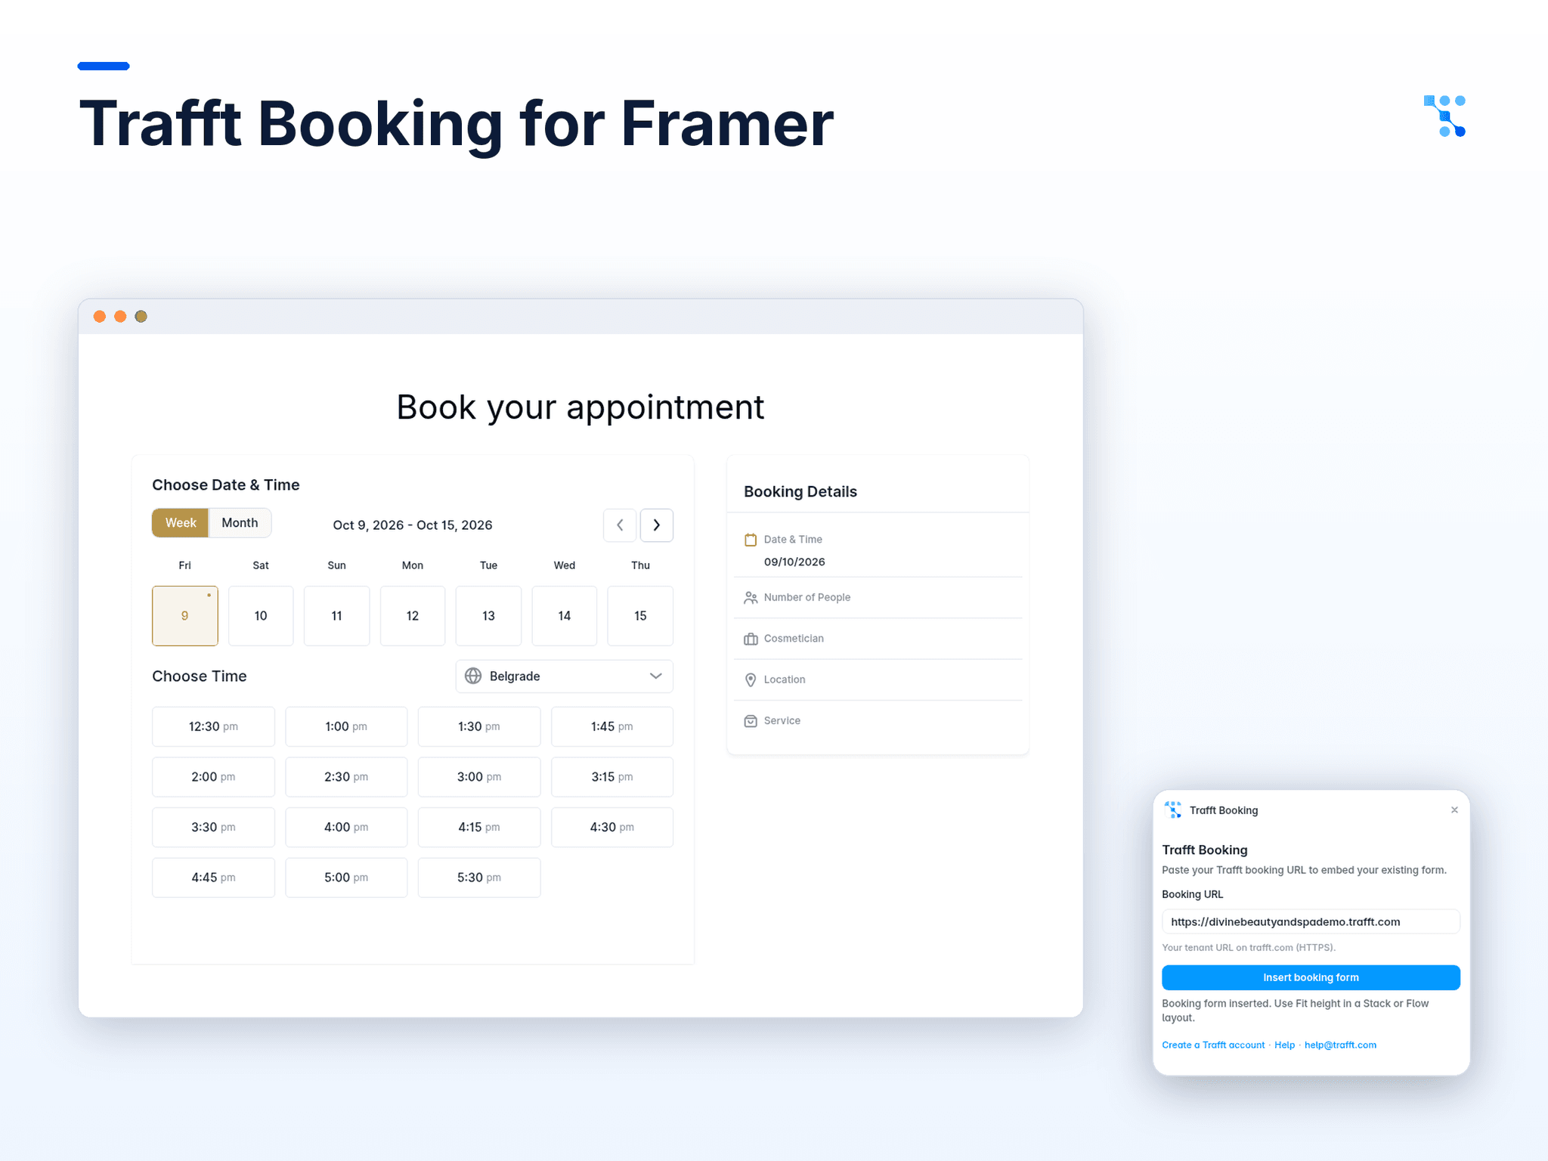
Task: Pick the 4:00 pm time slot
Action: (346, 827)
